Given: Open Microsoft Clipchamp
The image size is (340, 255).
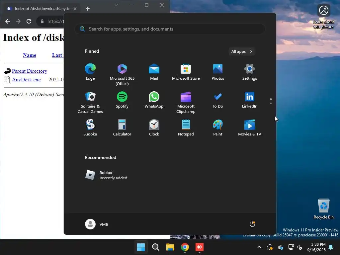Looking at the screenshot, I should [186, 102].
